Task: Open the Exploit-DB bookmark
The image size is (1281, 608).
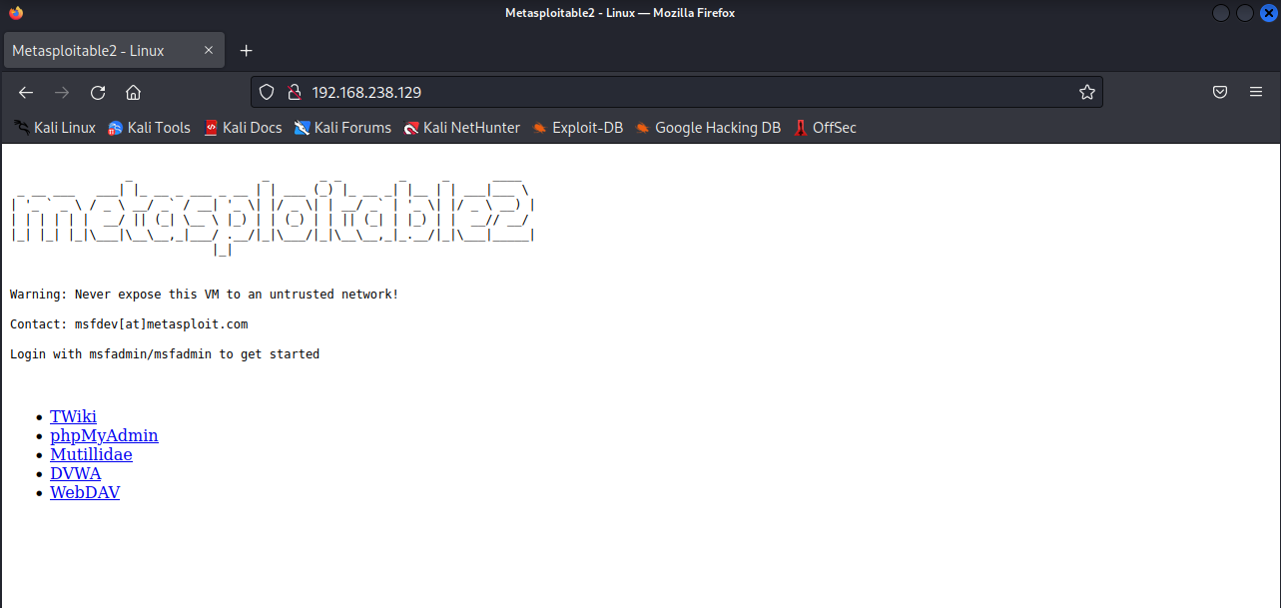Action: (577, 128)
